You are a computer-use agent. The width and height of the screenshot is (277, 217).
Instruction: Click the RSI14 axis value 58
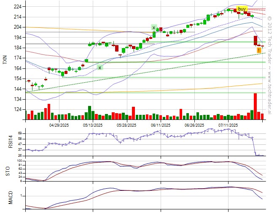19,138
